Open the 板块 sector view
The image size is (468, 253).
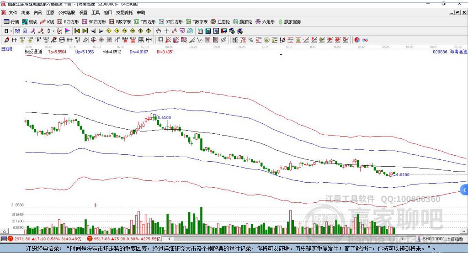tap(30, 22)
